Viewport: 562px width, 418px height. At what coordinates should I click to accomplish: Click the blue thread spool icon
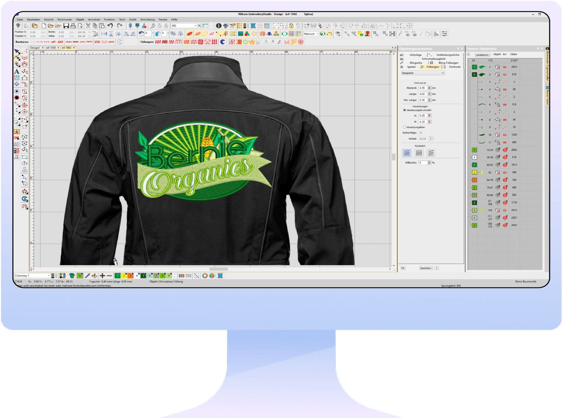(253, 26)
